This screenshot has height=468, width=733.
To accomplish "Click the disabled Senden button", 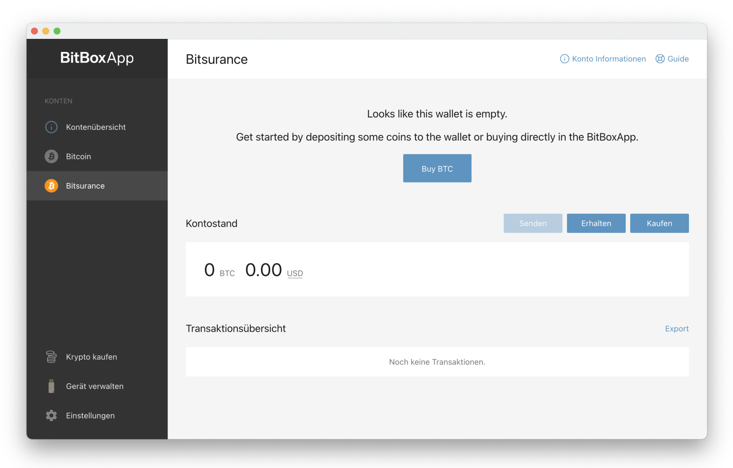I will tap(533, 223).
